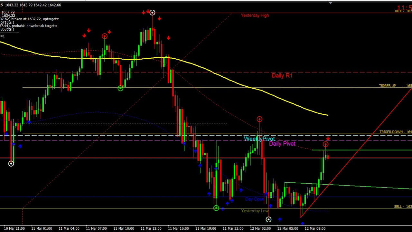This screenshot has width=412, height=232.
Task: Click the 11 Mar 04:00 time axis label
Action: click(x=69, y=228)
